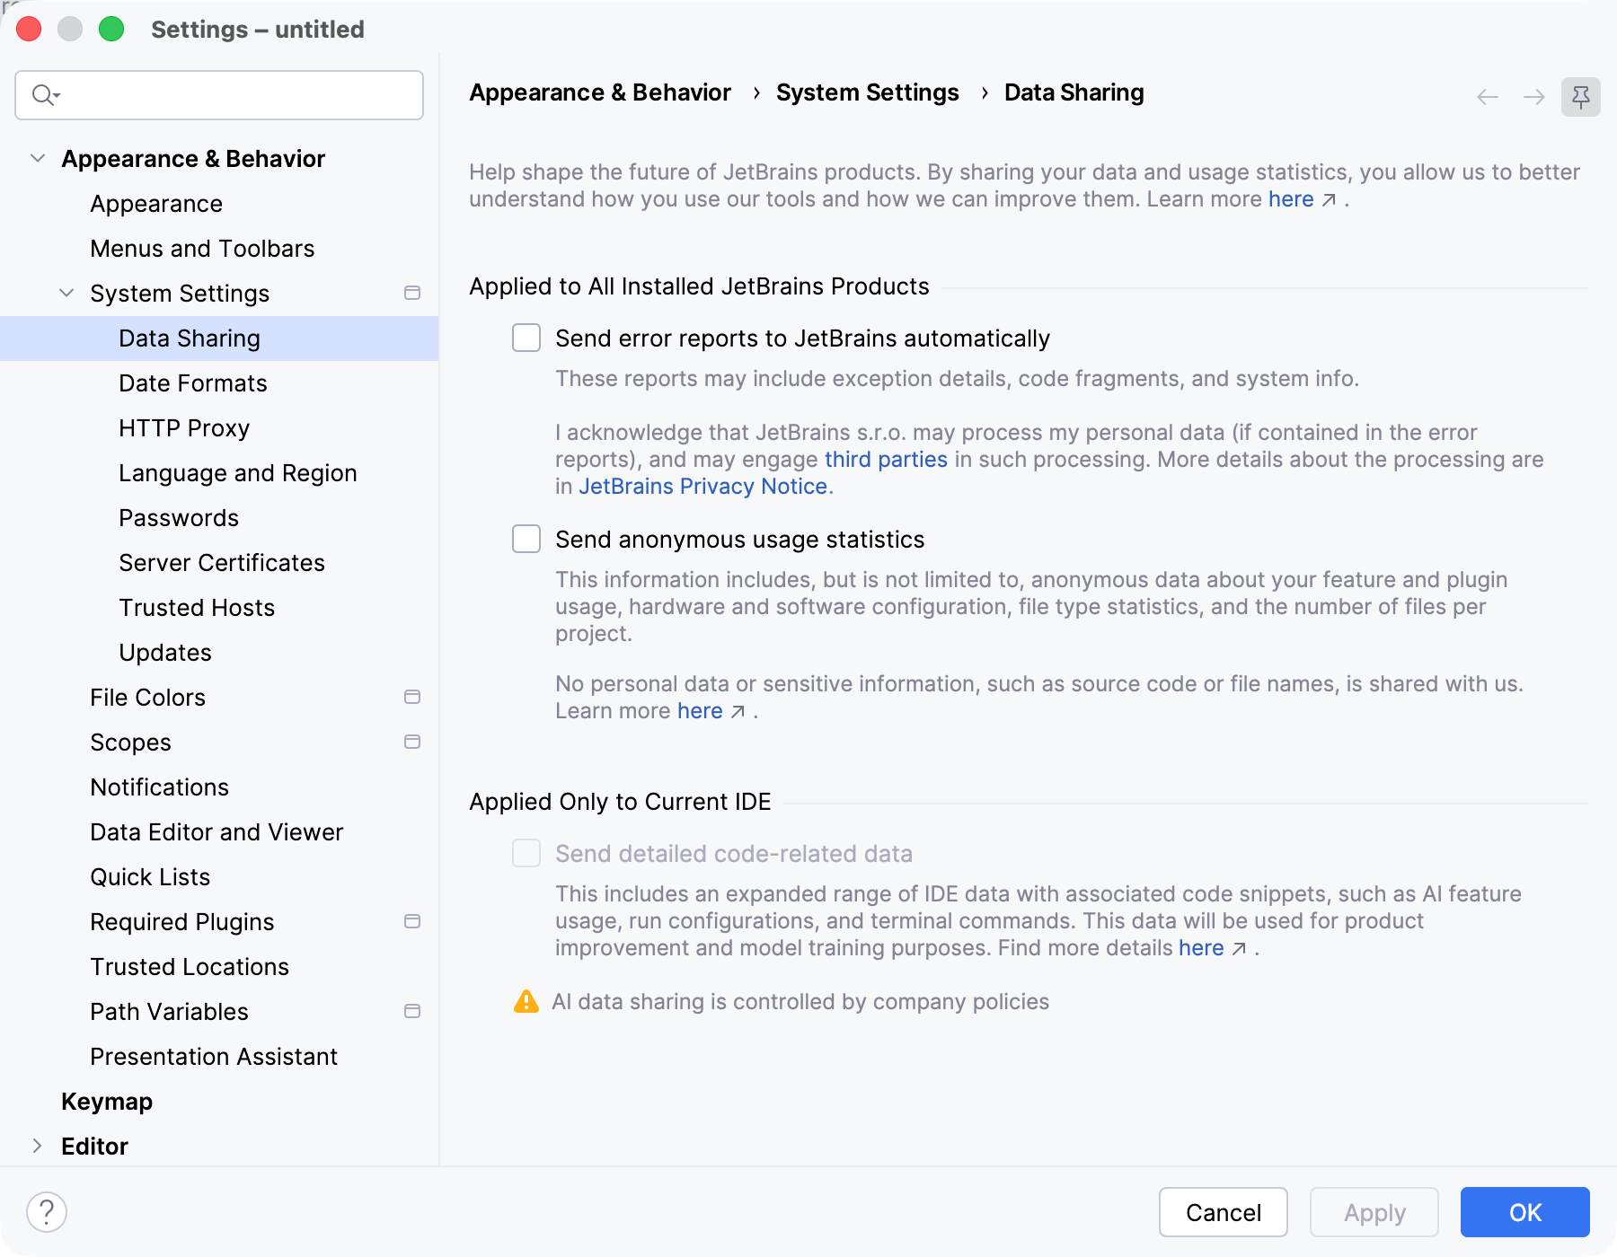The image size is (1617, 1257).
Task: Open help via the question mark icon
Action: coord(47,1212)
